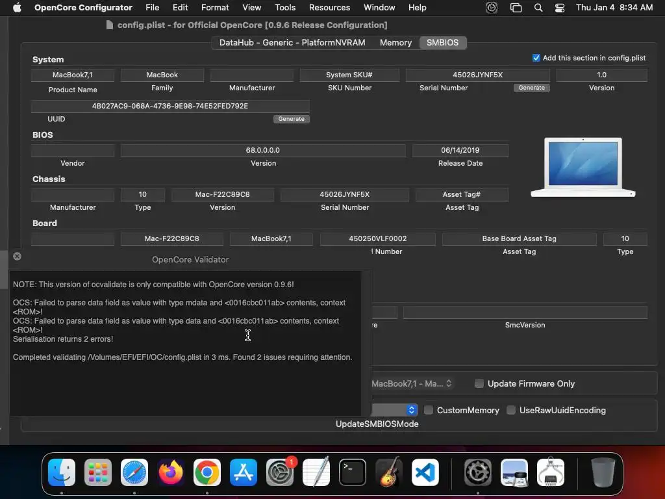The image size is (665, 499).
Task: Open TextEdit from the Dock
Action: (x=316, y=472)
